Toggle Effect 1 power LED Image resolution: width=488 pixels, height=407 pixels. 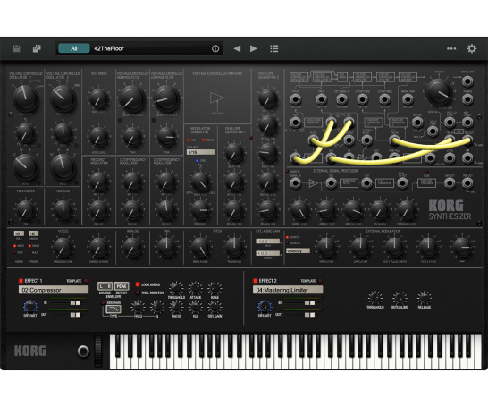pos(21,281)
